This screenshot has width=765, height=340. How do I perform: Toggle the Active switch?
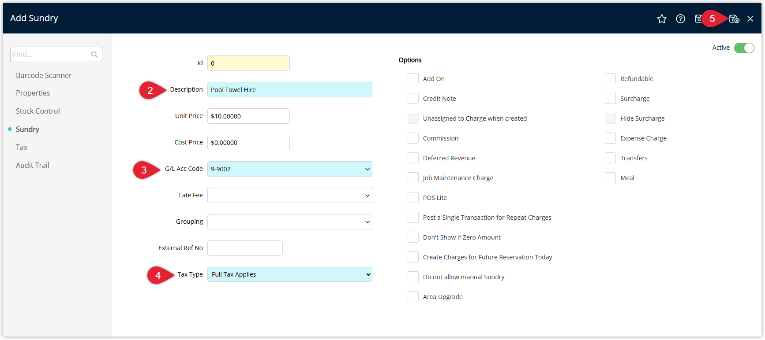tap(744, 48)
